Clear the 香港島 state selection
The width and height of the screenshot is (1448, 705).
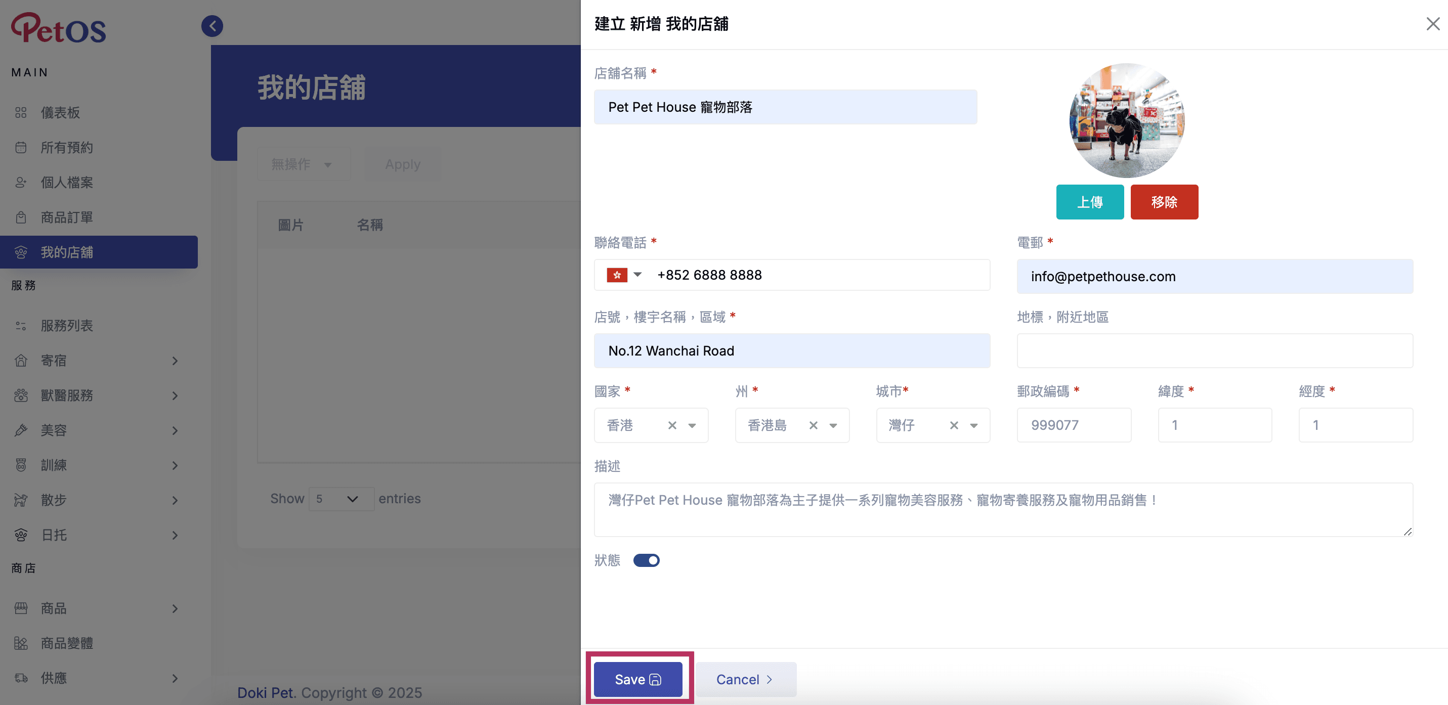pyautogui.click(x=814, y=425)
